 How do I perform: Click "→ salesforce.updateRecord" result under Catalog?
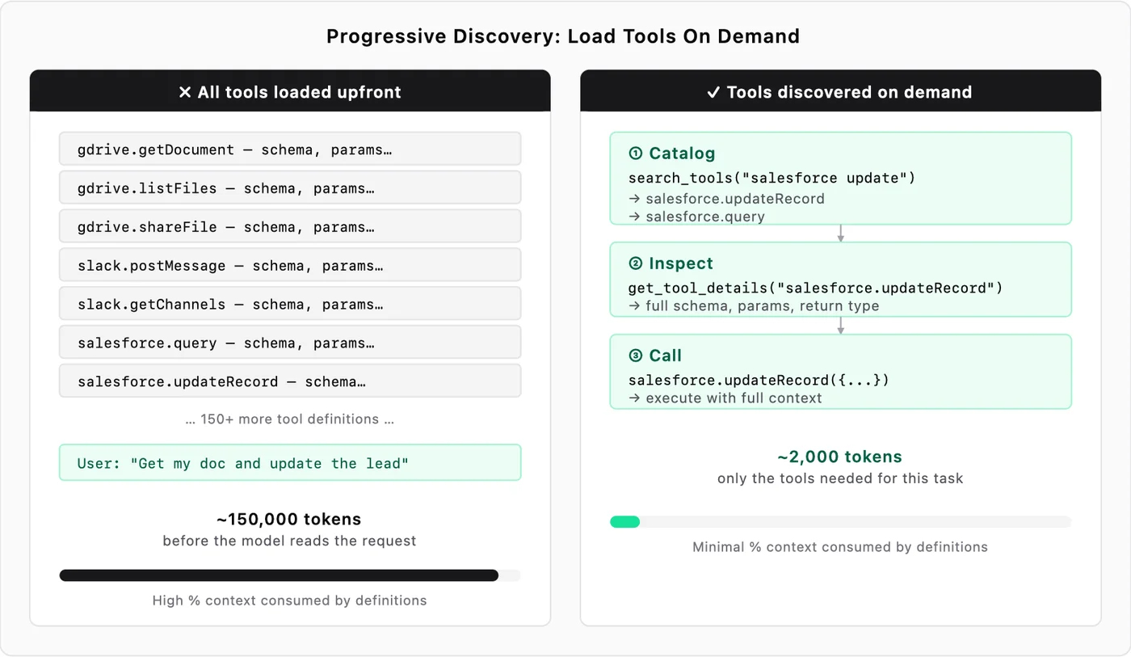727,199
